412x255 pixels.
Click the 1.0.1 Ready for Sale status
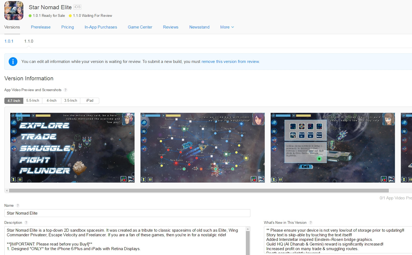(x=47, y=16)
